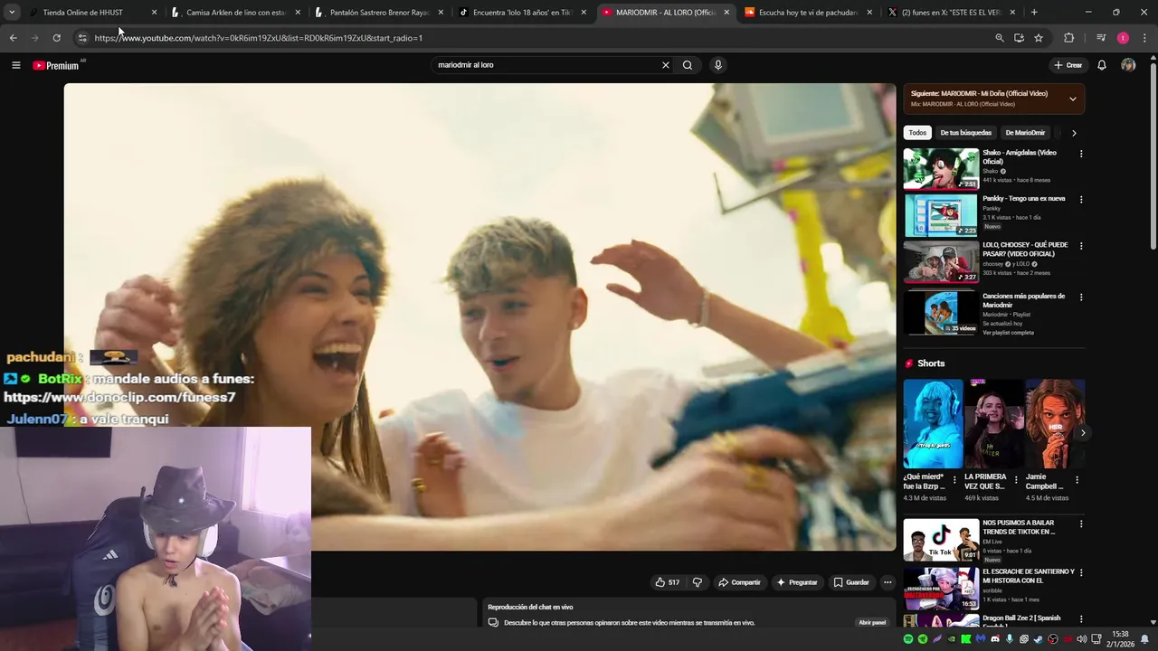This screenshot has width=1158, height=651.
Task: Open browser profile pink avatar
Action: 1123,38
